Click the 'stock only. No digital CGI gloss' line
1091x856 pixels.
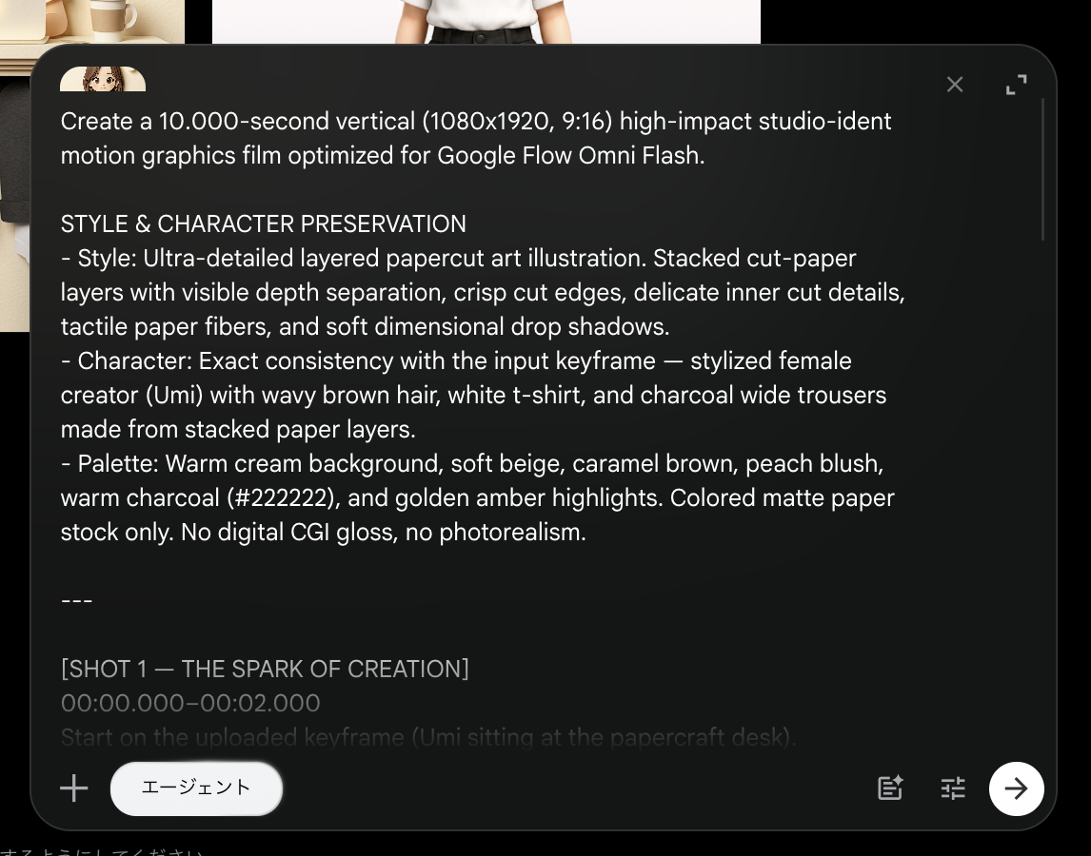324,532
